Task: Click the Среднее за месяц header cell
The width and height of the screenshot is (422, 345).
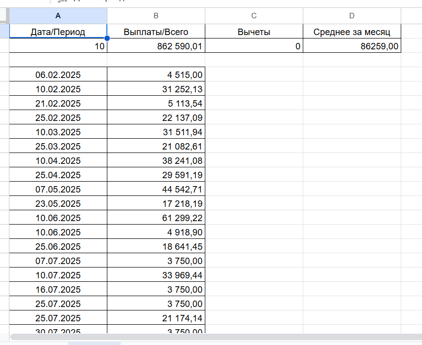Action: (x=352, y=32)
